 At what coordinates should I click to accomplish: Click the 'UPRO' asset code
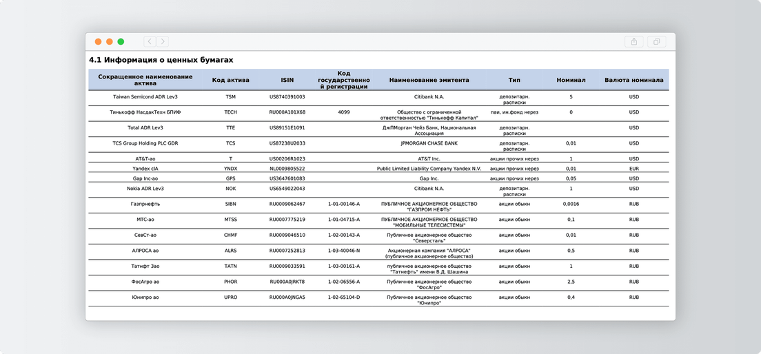231,298
